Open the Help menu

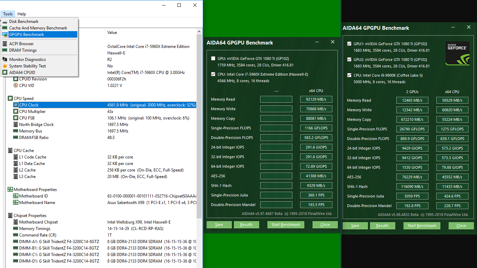[22, 14]
